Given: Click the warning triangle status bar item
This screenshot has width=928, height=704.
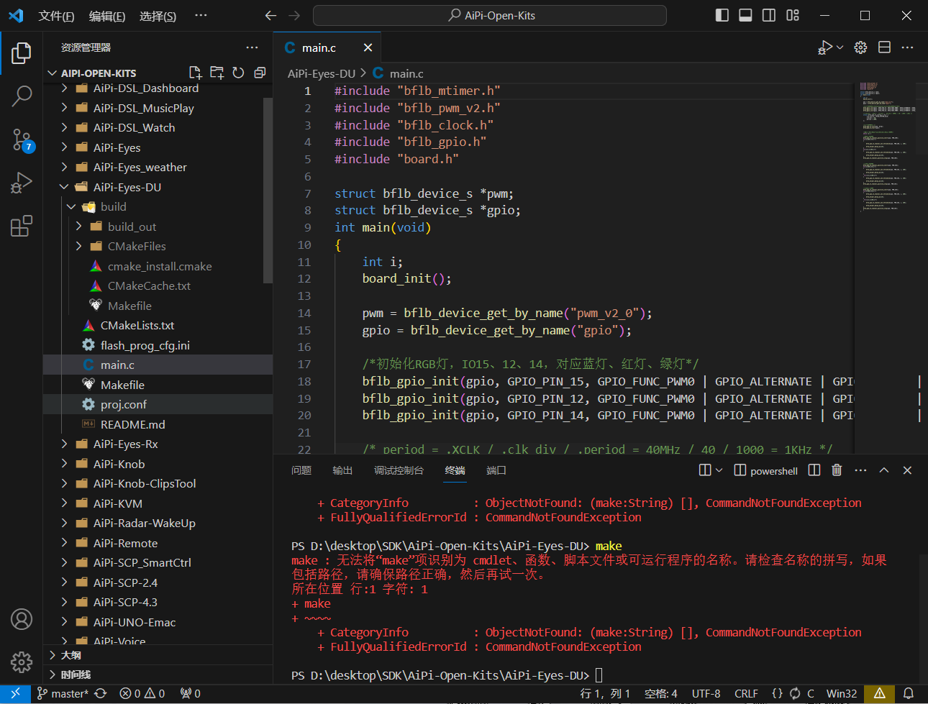Looking at the screenshot, I should pos(879,694).
